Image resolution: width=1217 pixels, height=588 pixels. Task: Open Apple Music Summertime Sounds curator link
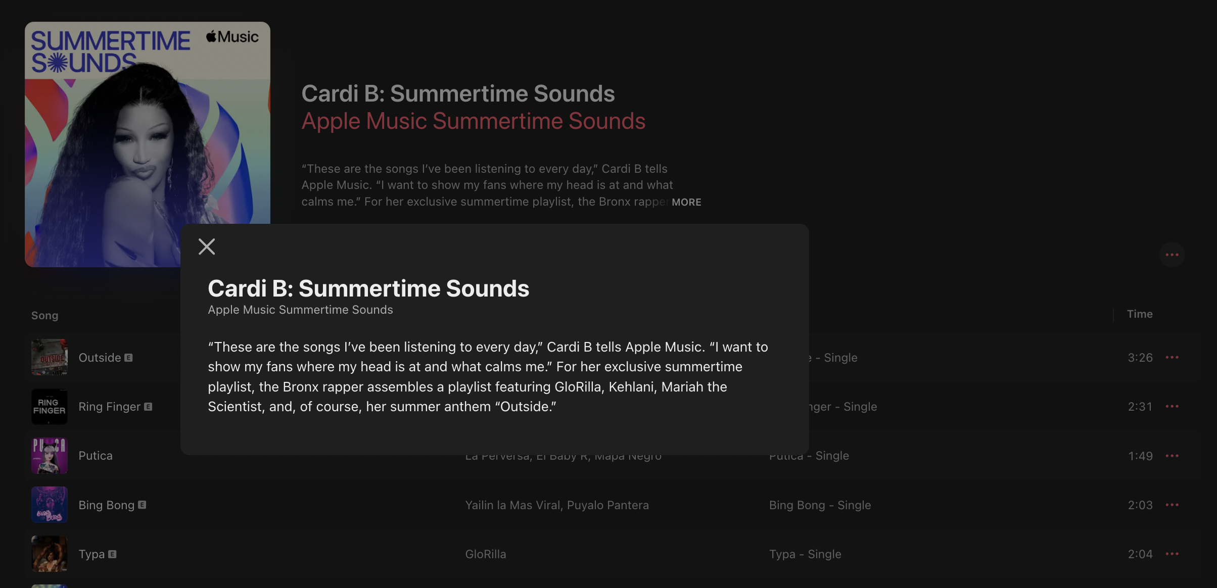point(473,121)
